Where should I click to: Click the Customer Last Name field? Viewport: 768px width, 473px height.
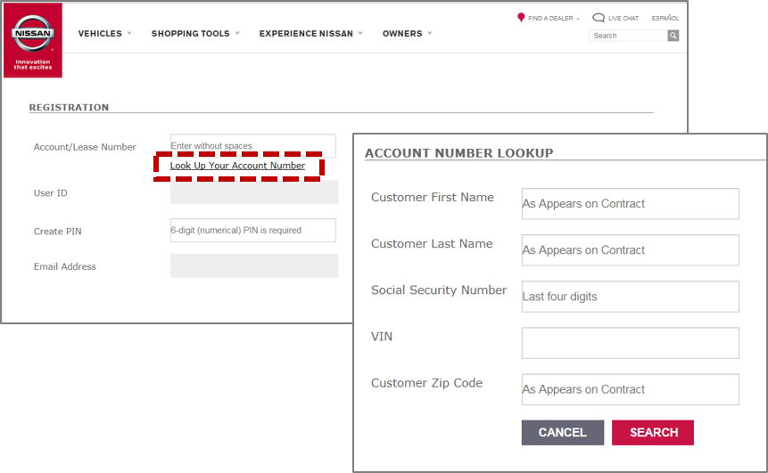click(x=630, y=250)
